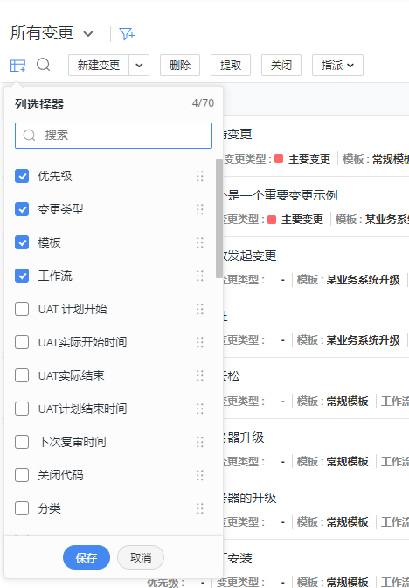Viewport: 409px width, 588px height.
Task: Open the 指派 dropdown menu
Action: [337, 66]
